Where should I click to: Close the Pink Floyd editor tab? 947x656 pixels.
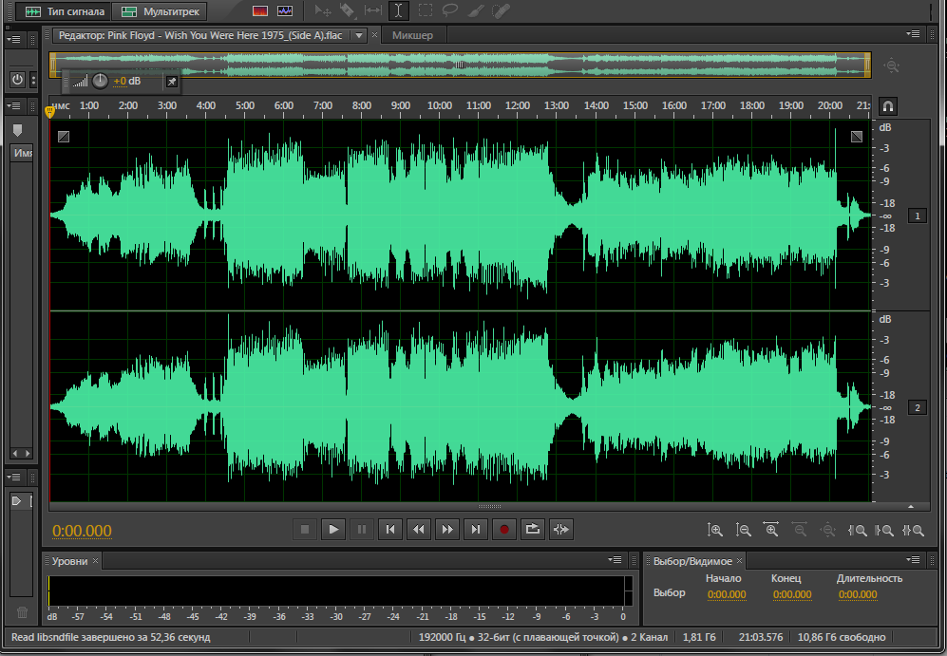374,35
